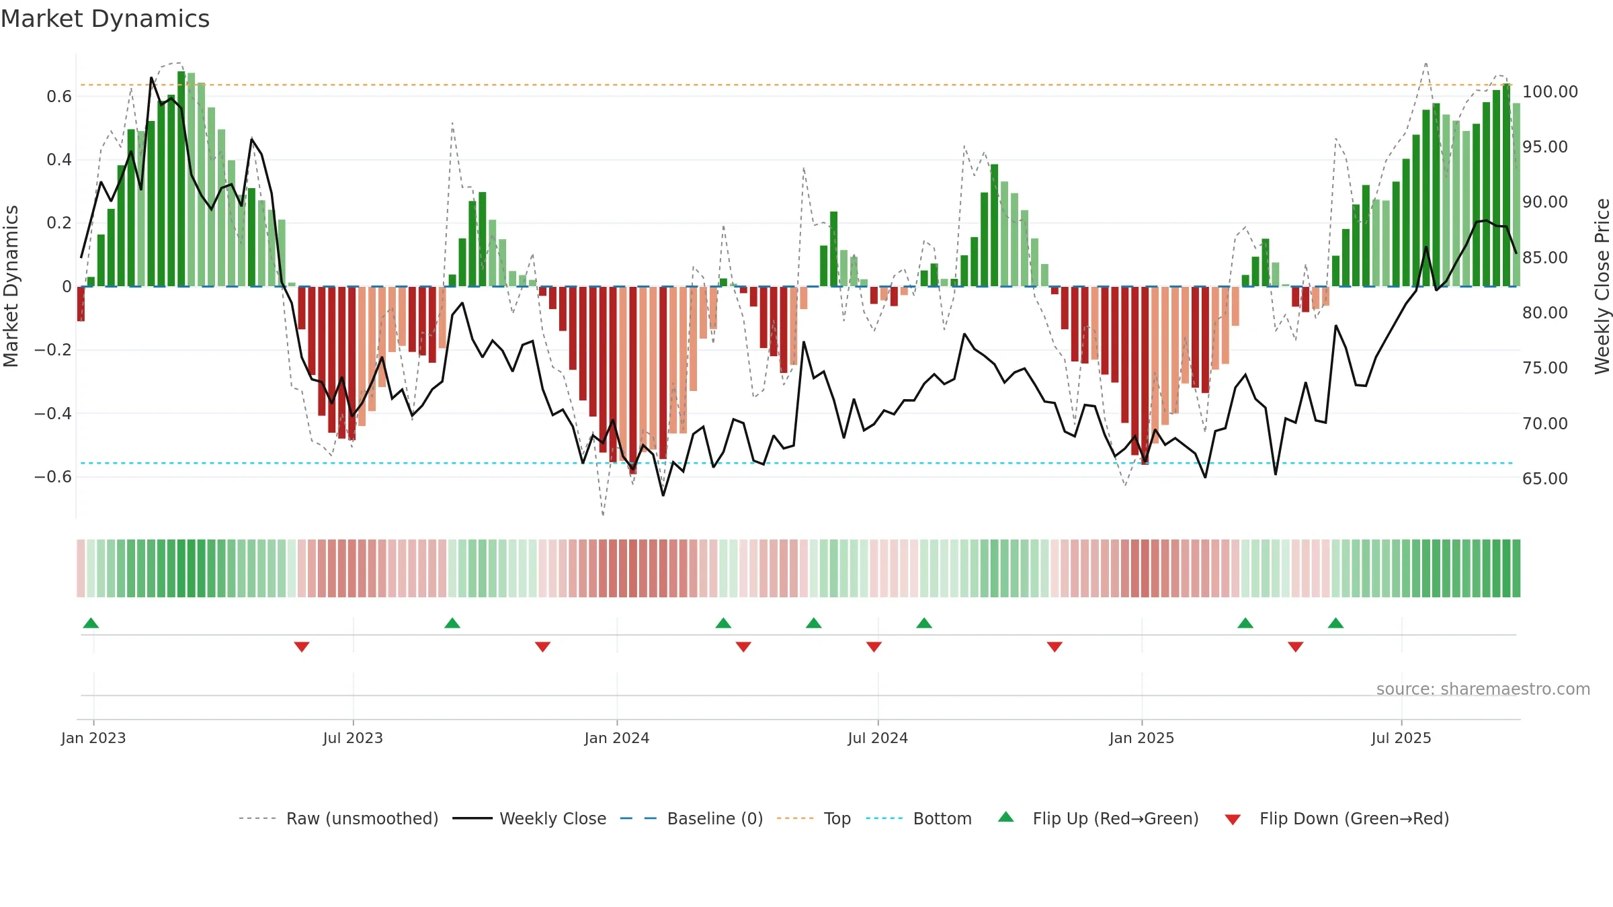Toggle the Weekly Close legend entry
The width and height of the screenshot is (1613, 907).
530,818
